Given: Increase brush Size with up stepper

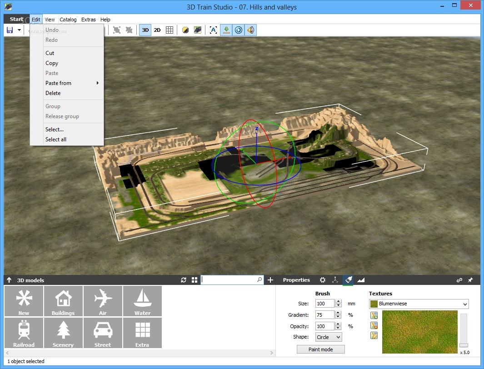Looking at the screenshot, I should [338, 301].
